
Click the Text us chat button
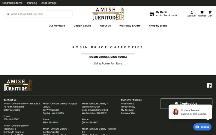pos(202,127)
